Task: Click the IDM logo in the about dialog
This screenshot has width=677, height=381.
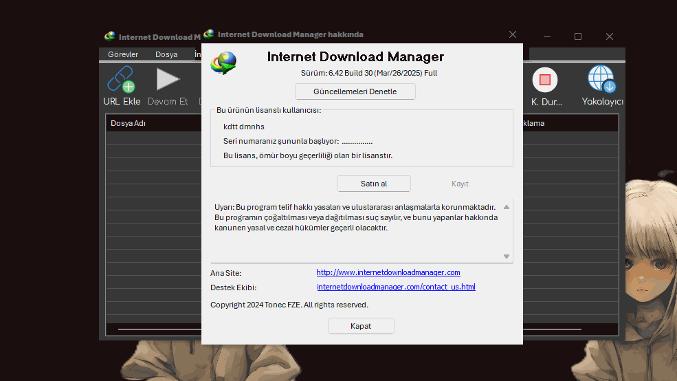Action: point(223,63)
